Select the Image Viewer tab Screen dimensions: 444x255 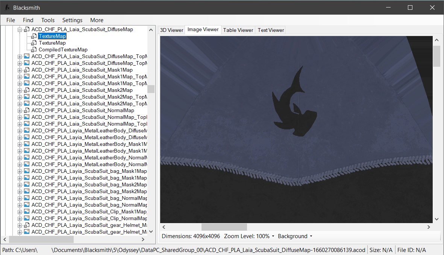(x=203, y=29)
